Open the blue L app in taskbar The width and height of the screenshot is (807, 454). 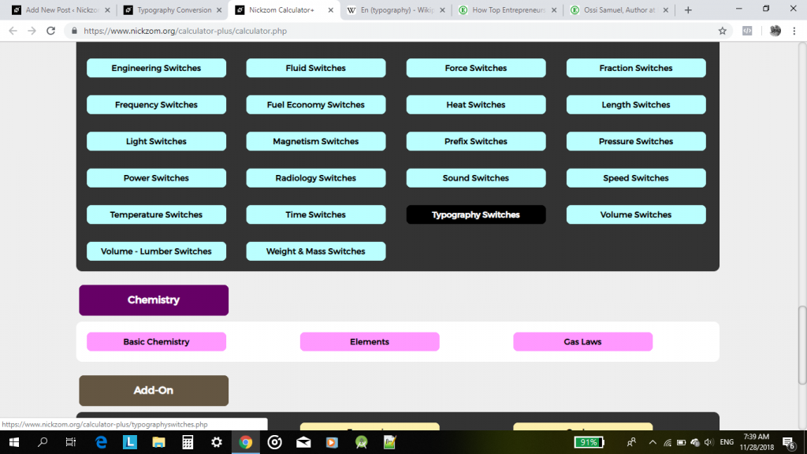coord(130,442)
